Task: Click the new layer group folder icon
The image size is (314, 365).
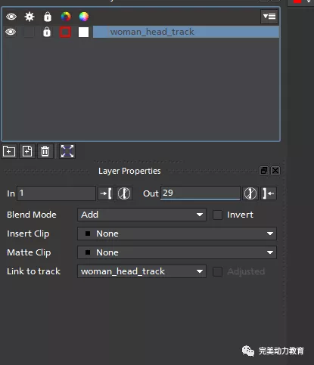Action: 9,151
